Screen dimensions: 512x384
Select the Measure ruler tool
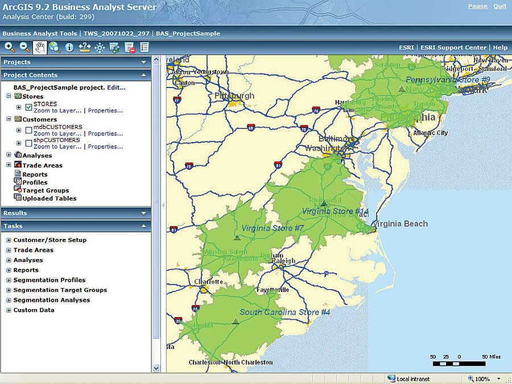click(x=85, y=48)
